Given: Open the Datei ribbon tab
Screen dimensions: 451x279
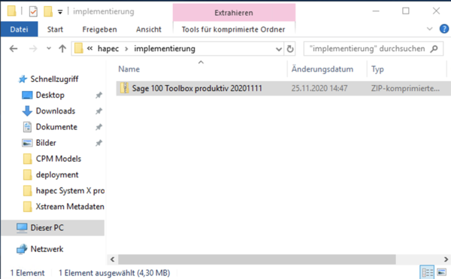Looking at the screenshot, I should coord(19,29).
